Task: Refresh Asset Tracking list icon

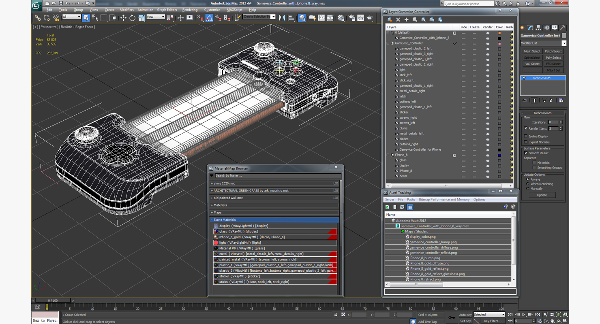Action: 388,207
